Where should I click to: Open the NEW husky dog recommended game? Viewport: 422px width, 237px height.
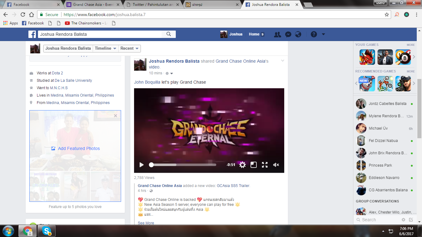point(367,84)
